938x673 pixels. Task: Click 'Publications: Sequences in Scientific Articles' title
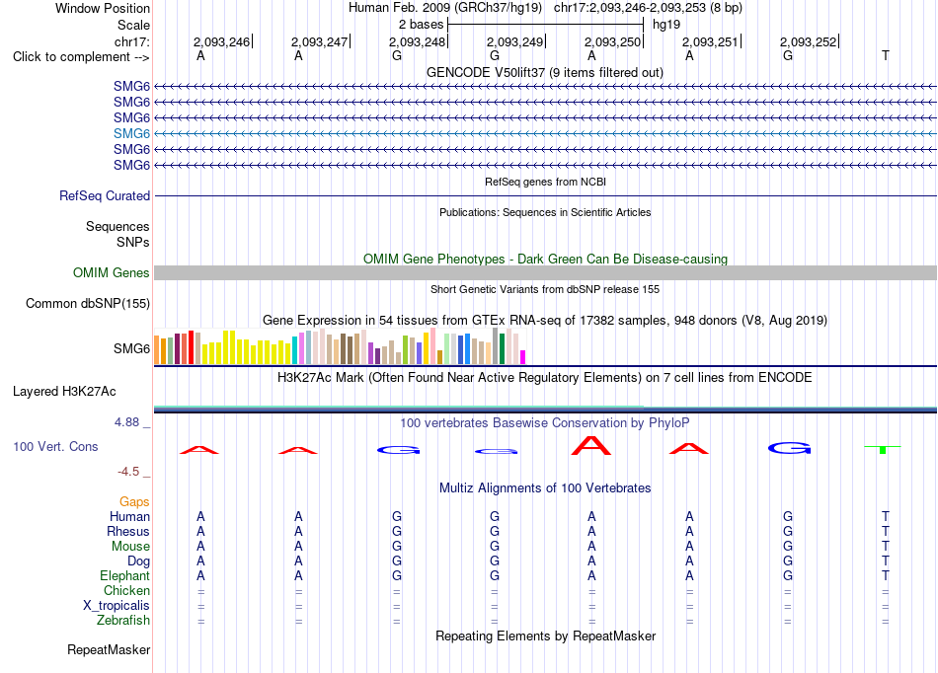pos(545,212)
